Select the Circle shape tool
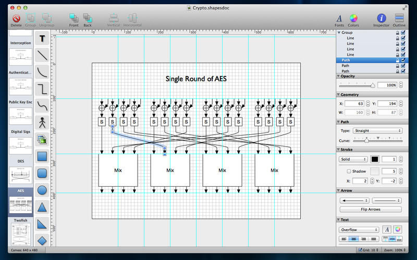This screenshot has width=417, height=260. tap(42, 190)
